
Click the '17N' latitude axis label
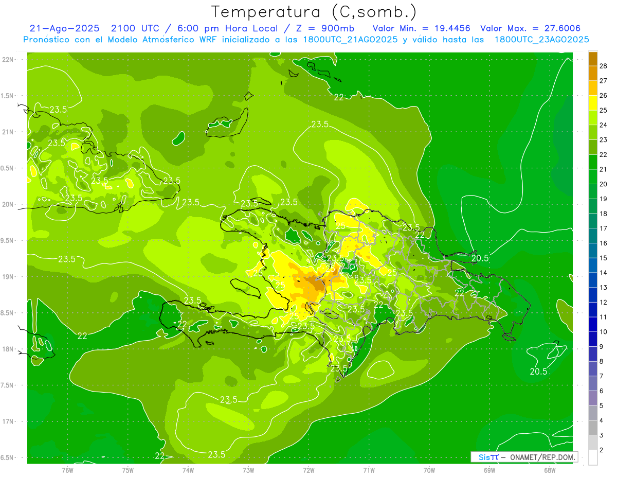pyautogui.click(x=8, y=421)
